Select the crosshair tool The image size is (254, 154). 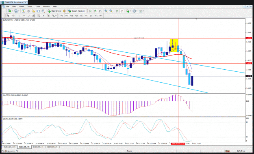click(x=13, y=16)
